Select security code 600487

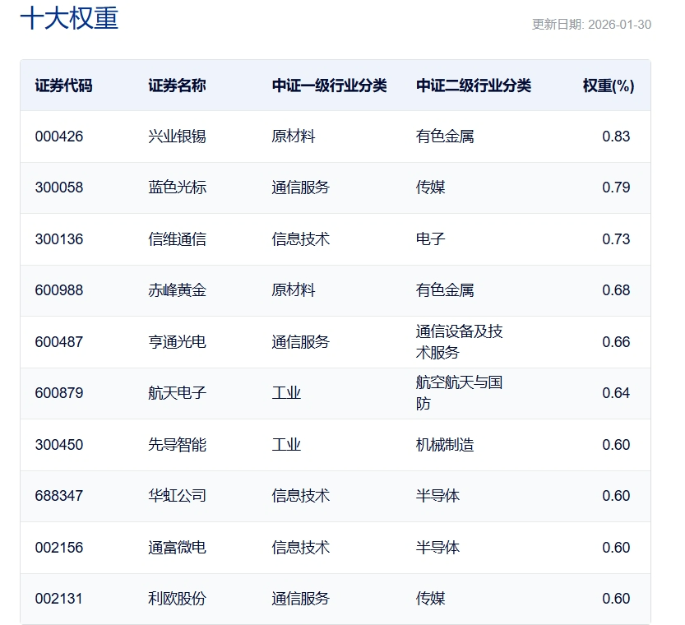59,341
